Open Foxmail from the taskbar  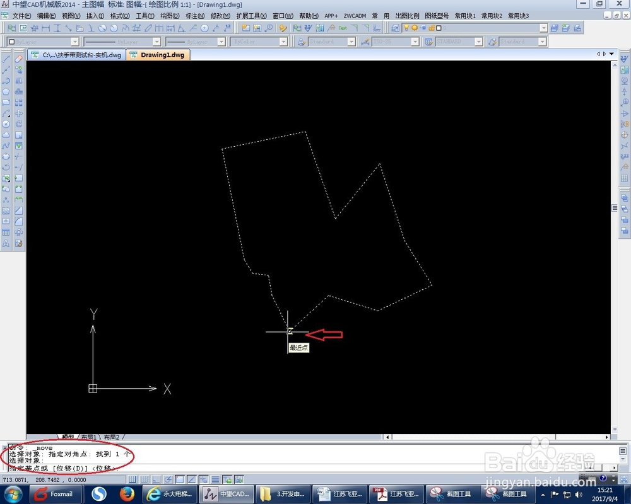56,494
